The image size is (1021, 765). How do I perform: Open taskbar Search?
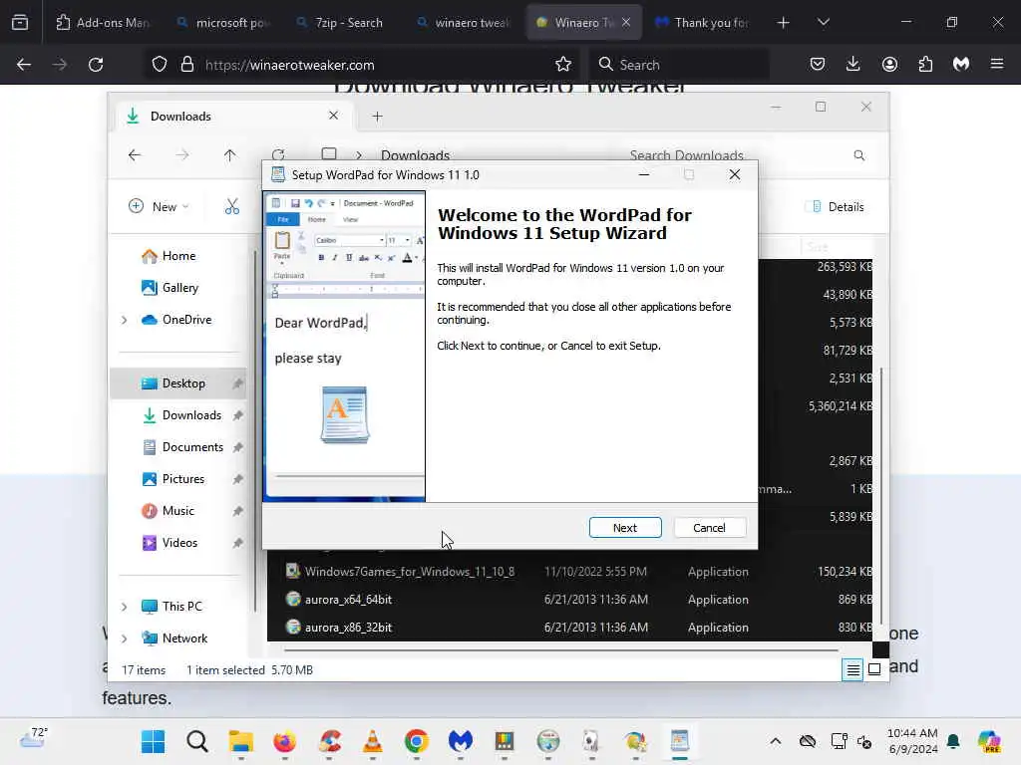pyautogui.click(x=196, y=741)
